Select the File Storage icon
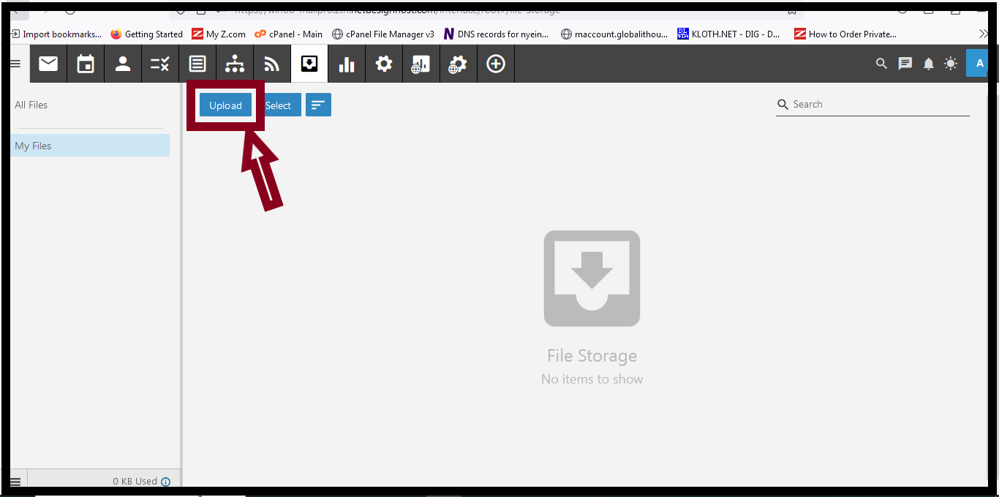This screenshot has width=999, height=497. tap(309, 64)
